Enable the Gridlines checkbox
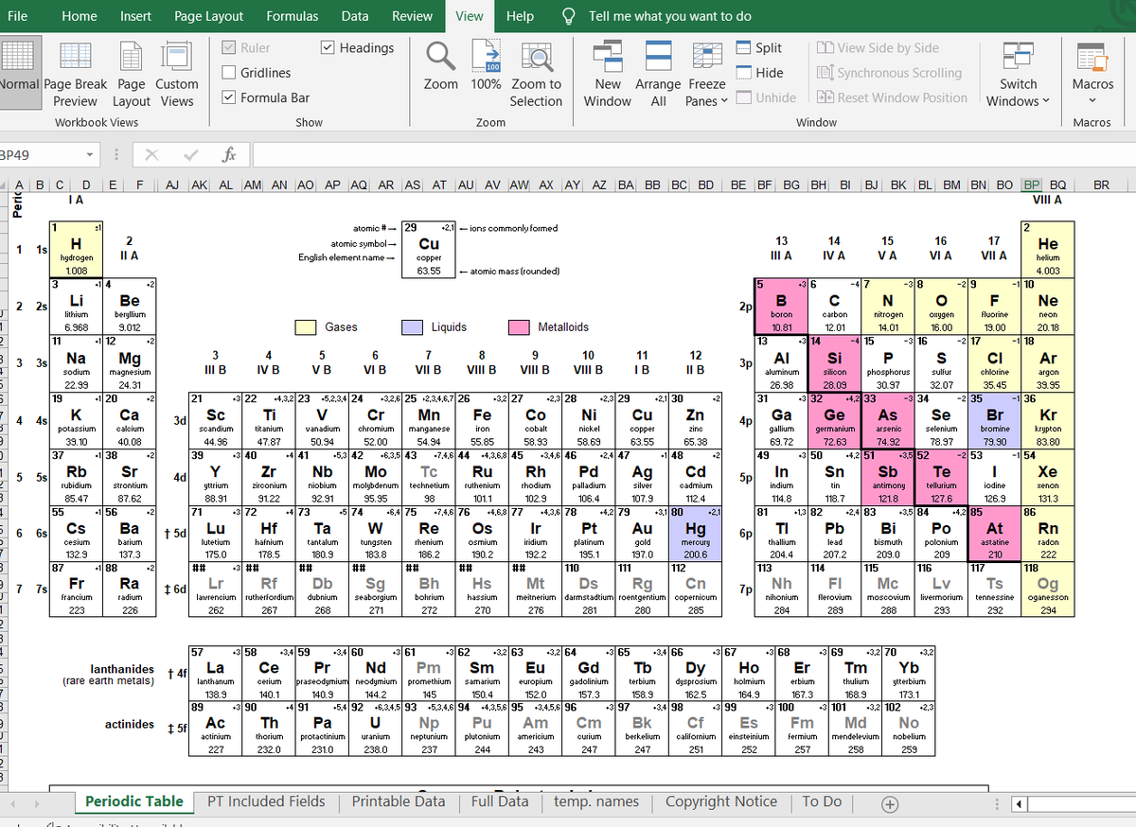The height and width of the screenshot is (827, 1136). click(229, 73)
